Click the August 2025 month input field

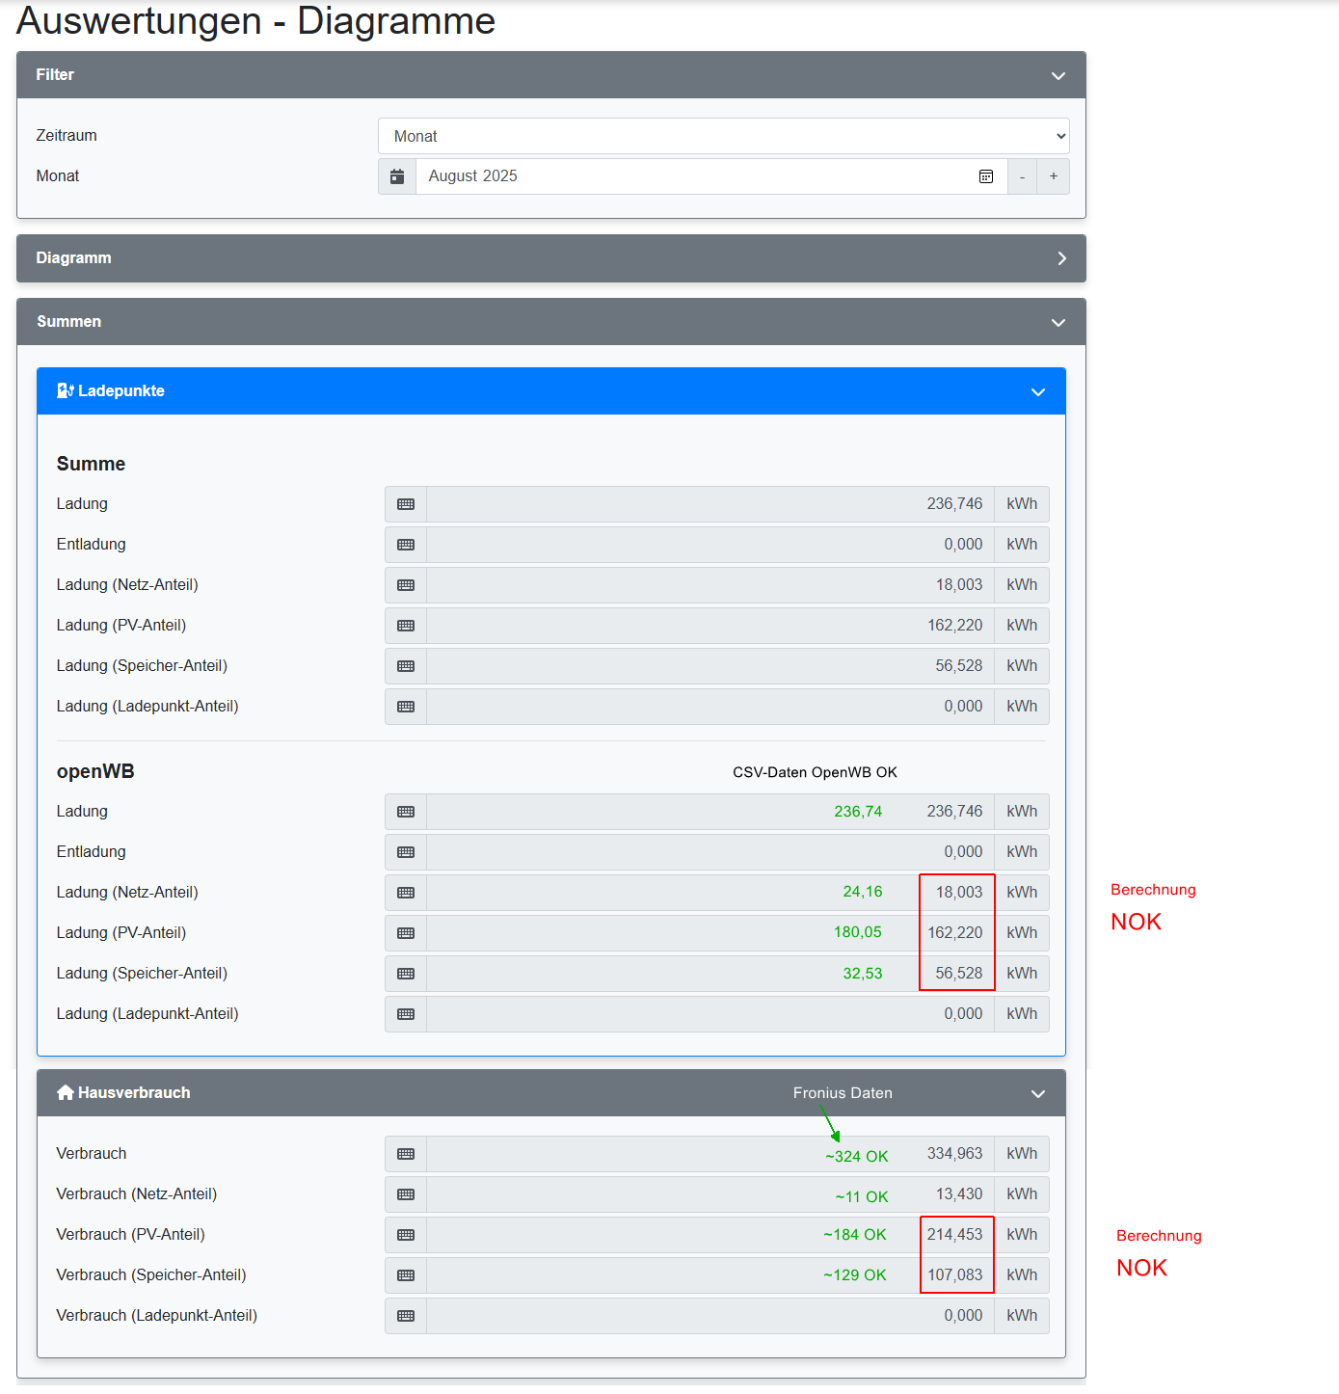click(711, 176)
